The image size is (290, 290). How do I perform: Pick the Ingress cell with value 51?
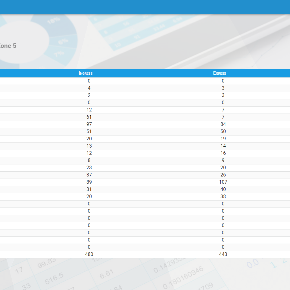pos(89,131)
